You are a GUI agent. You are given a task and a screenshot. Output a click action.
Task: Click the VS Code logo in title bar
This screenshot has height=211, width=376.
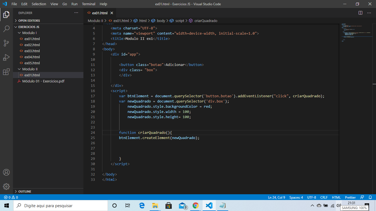coord(5,4)
